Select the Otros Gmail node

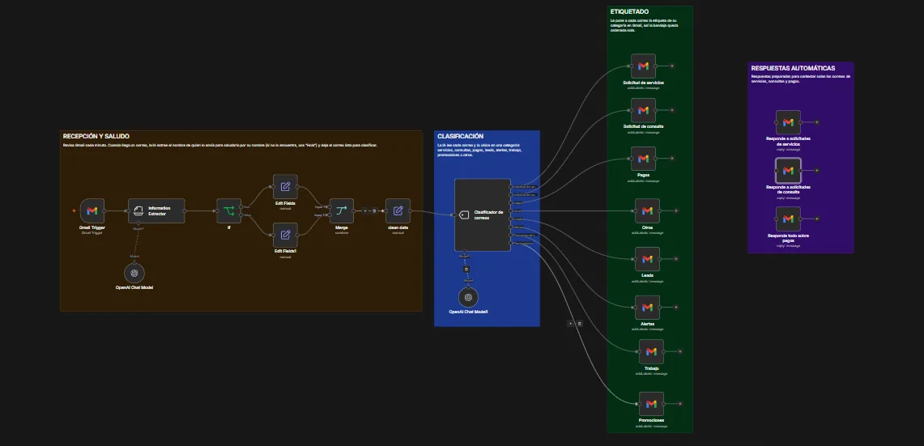pyautogui.click(x=647, y=210)
